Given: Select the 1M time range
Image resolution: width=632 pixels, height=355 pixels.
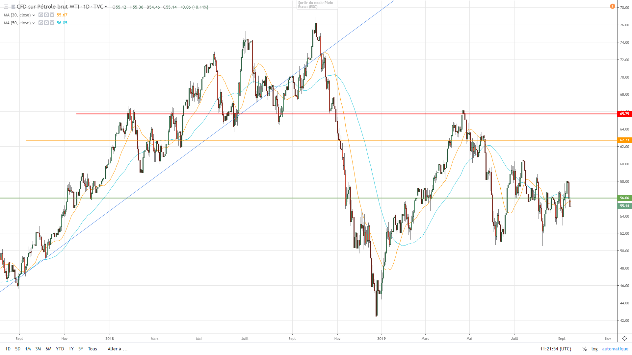Looking at the screenshot, I should (x=28, y=349).
